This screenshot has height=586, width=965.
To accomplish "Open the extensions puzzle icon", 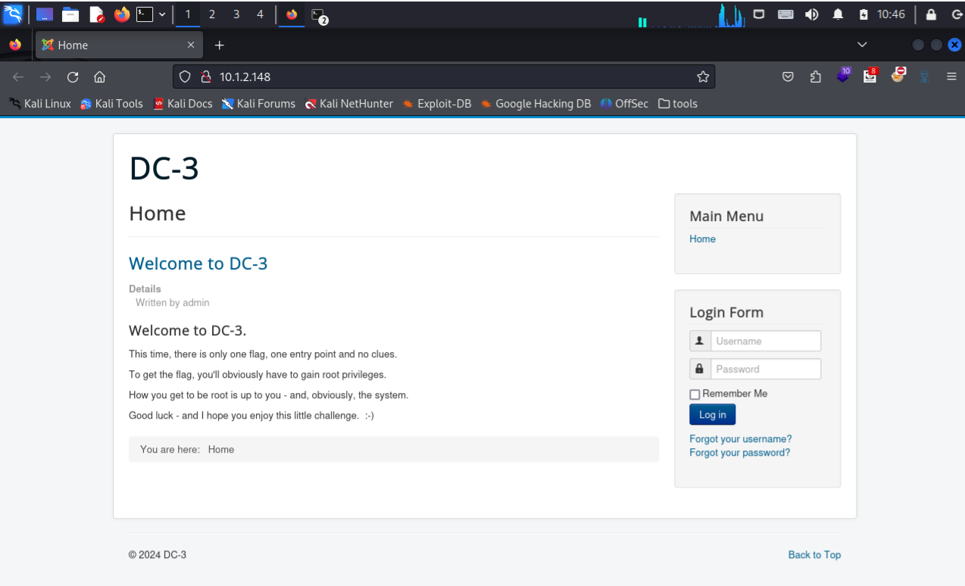I will point(815,76).
